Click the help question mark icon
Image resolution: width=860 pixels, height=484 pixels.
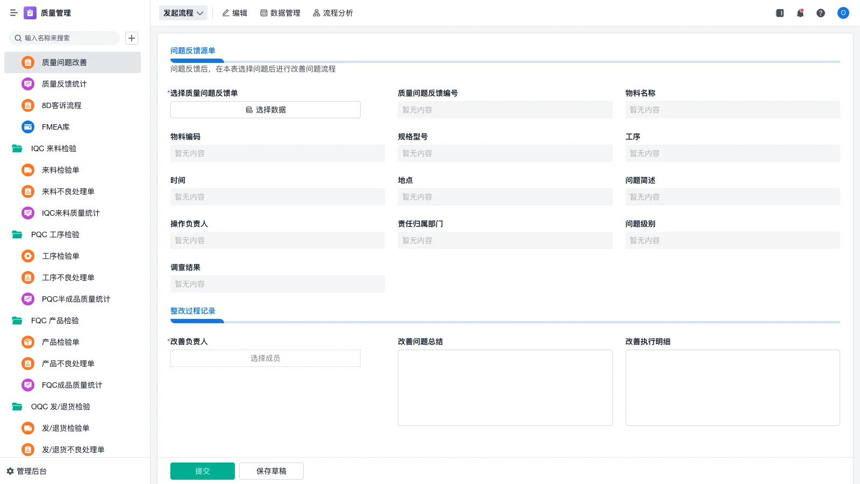pyautogui.click(x=821, y=13)
